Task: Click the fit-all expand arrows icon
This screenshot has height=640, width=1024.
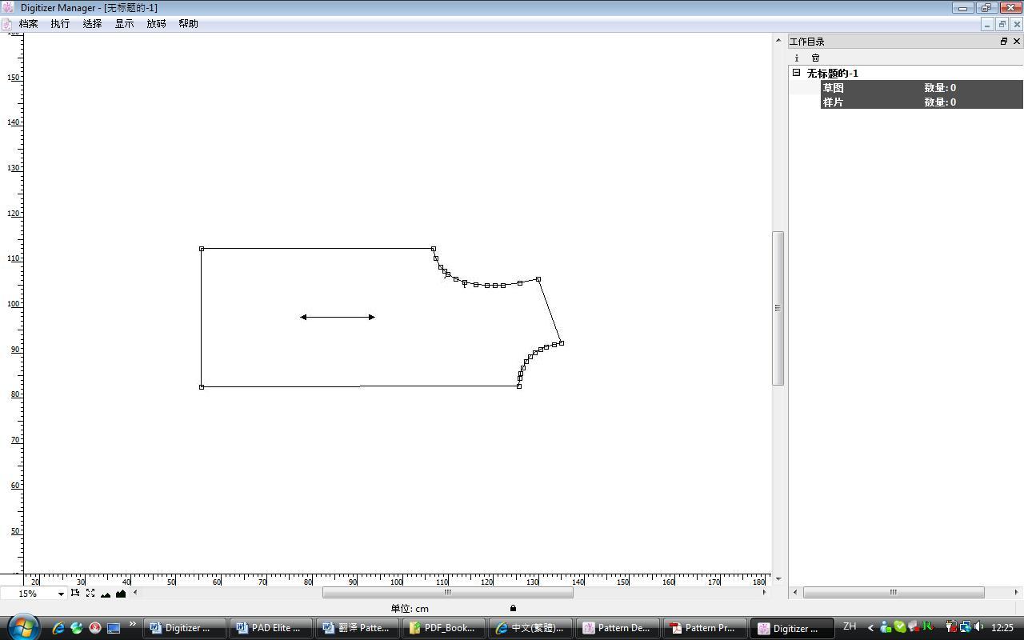Action: (x=90, y=593)
